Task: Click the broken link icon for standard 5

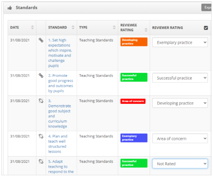Action: [41, 161]
